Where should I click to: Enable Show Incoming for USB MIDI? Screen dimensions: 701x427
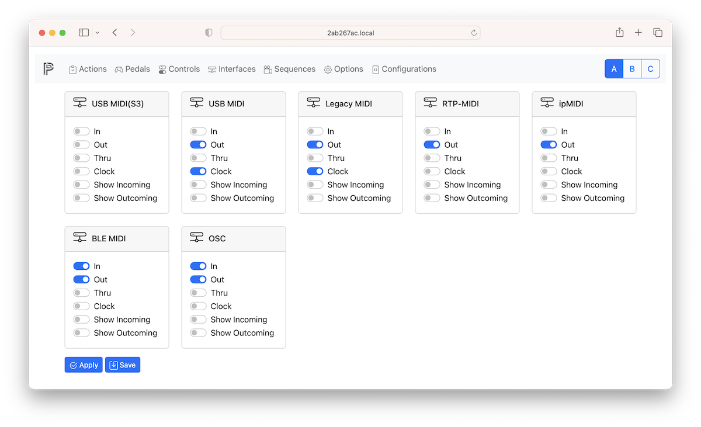(198, 185)
